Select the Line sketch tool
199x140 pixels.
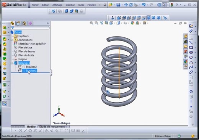(x=191, y=43)
